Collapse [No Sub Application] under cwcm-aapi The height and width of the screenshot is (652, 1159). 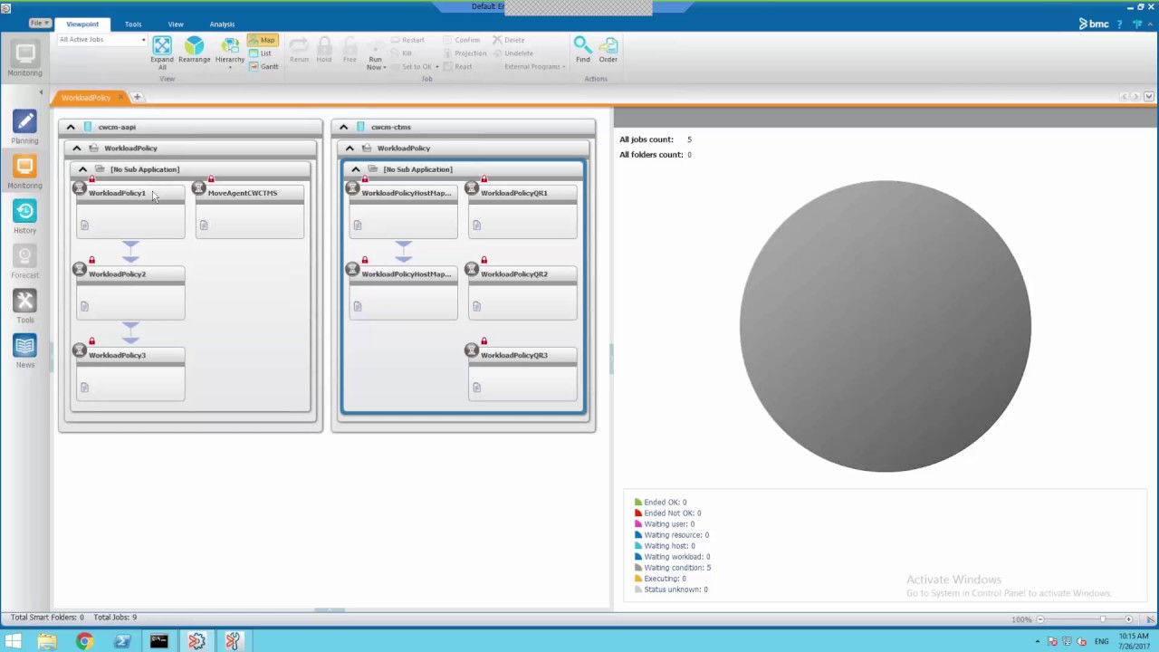click(x=82, y=169)
